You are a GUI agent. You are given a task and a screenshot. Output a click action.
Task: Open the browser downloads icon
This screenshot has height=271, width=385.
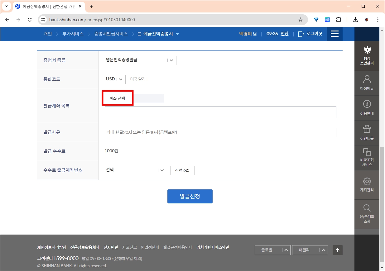coord(355,19)
